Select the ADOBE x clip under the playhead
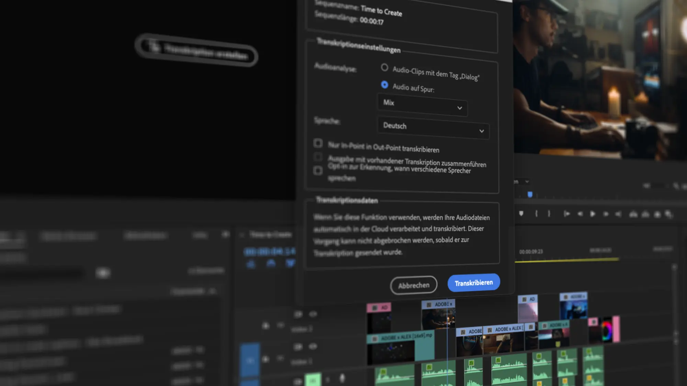The height and width of the screenshot is (386, 687). point(438,315)
